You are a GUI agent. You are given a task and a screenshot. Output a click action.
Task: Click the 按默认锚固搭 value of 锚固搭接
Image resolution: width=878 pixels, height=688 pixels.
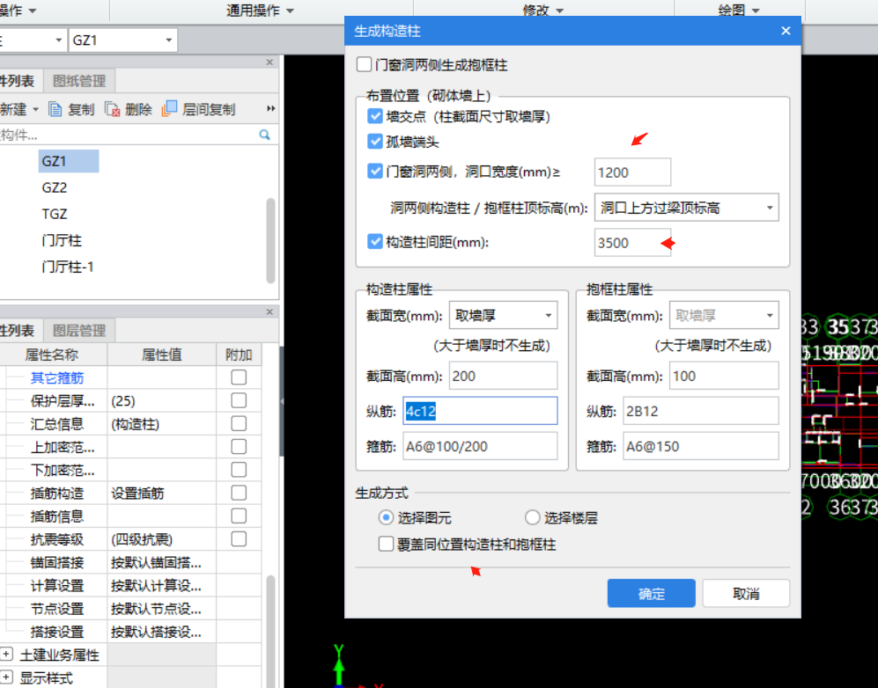pyautogui.click(x=156, y=563)
